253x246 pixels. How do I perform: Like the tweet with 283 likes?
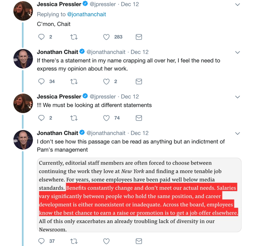[106, 37]
